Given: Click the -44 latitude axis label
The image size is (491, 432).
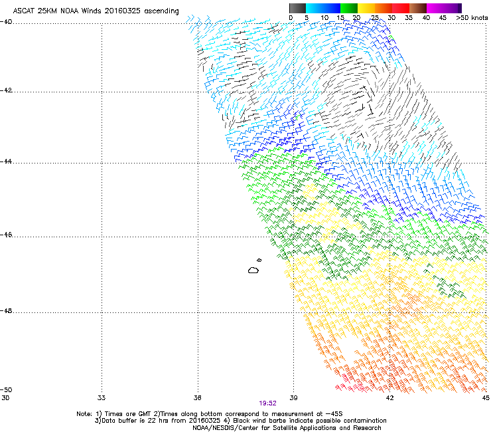Looking at the screenshot, I should click(6, 162).
